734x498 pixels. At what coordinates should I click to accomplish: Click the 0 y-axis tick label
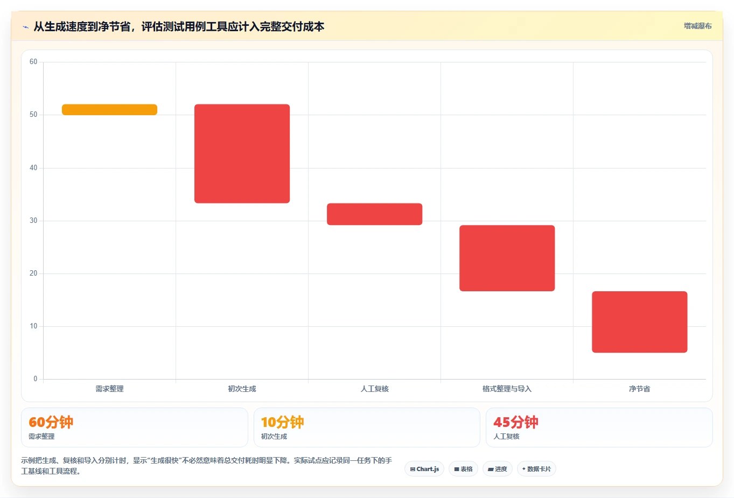coord(36,379)
